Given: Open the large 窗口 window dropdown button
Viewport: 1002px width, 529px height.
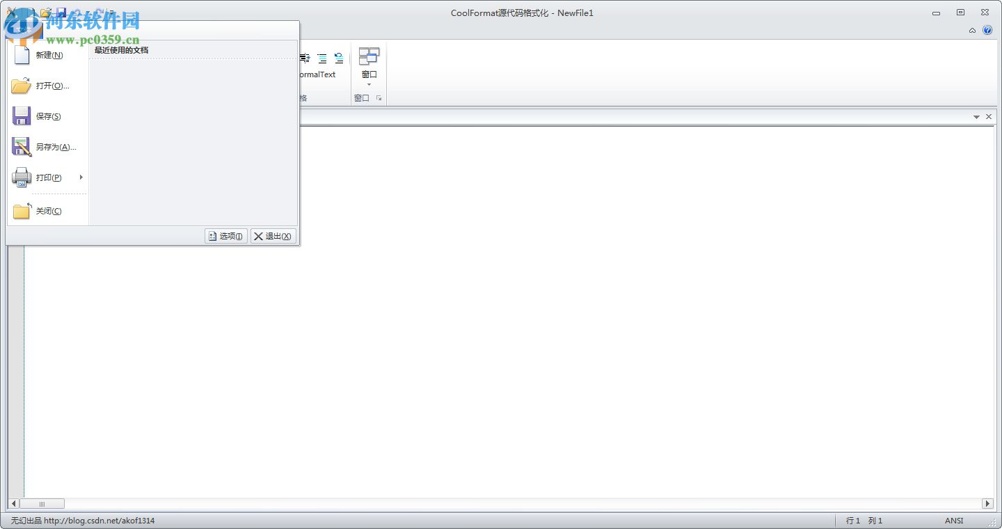Looking at the screenshot, I should point(369,67).
